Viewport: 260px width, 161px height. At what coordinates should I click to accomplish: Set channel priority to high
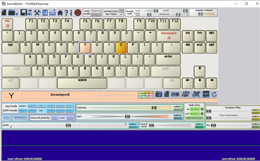(x=70, y=118)
